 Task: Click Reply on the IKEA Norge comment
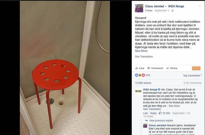pyautogui.click(x=153, y=113)
